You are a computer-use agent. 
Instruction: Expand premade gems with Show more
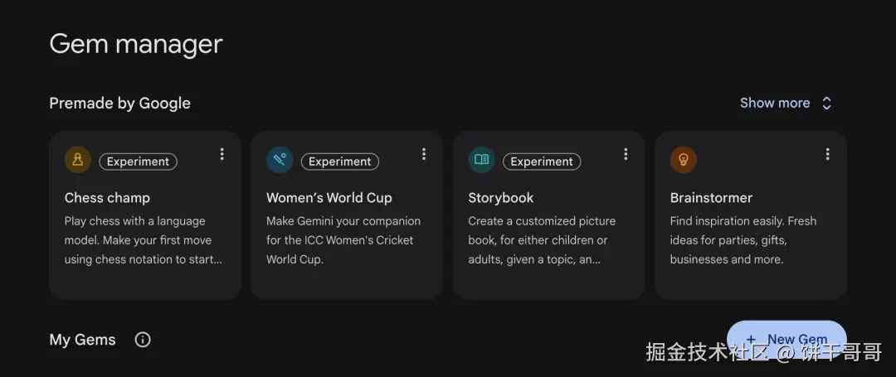pos(775,104)
